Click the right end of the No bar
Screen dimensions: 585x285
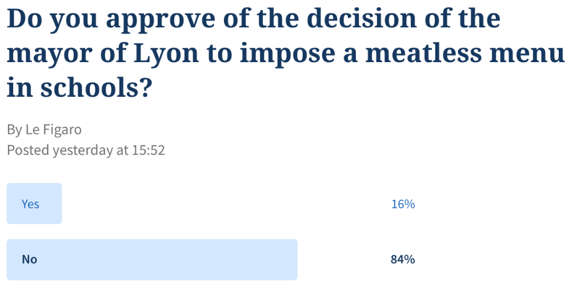291,259
